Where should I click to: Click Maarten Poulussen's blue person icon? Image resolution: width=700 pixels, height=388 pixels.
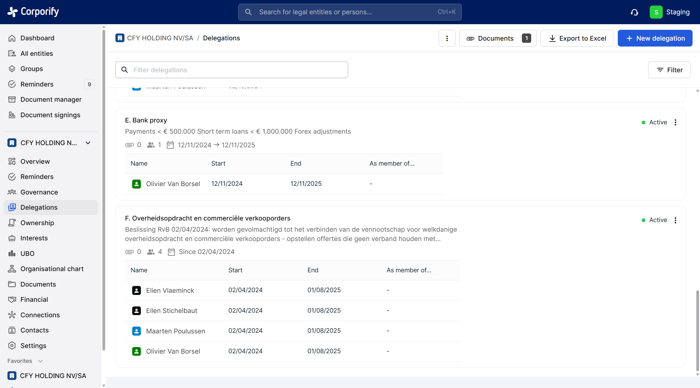coord(137,331)
